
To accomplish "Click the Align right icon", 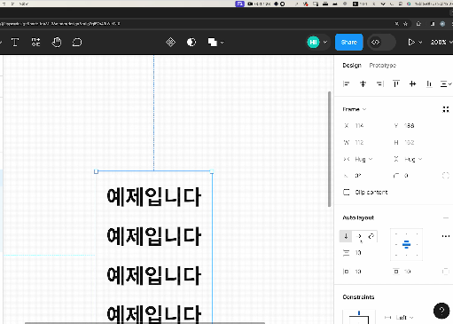I will 379,84.
